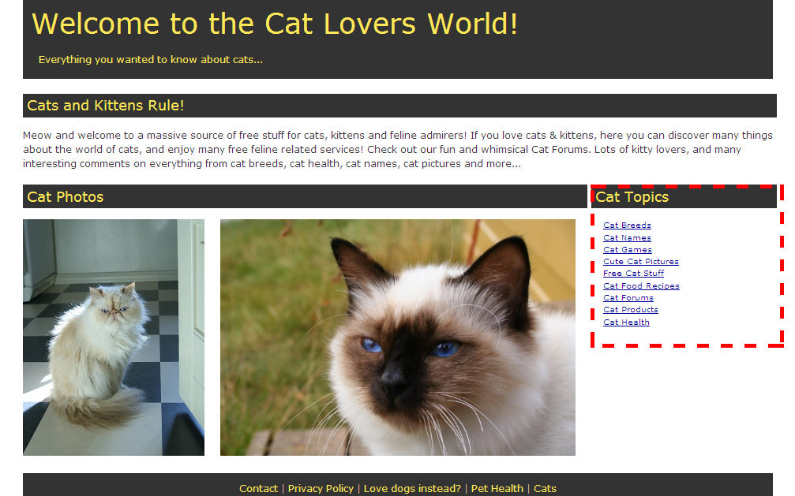Viewport: 795px width, 496px height.
Task: Click the 'Everything you wanted to know about cats...' tagline
Action: [x=151, y=60]
